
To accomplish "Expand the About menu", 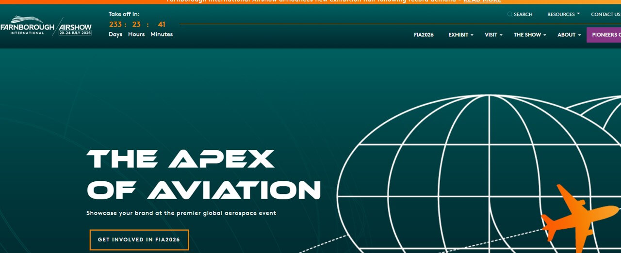I will click(569, 35).
